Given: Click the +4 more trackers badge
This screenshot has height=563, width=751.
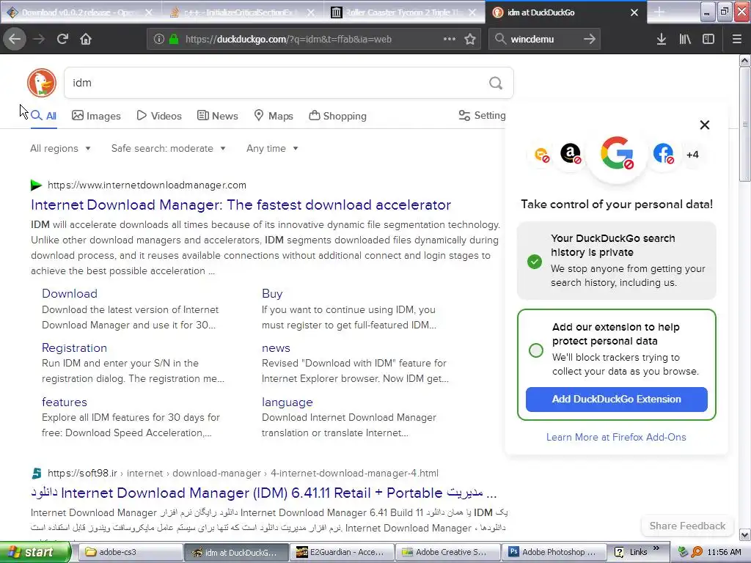Looking at the screenshot, I should pos(692,155).
